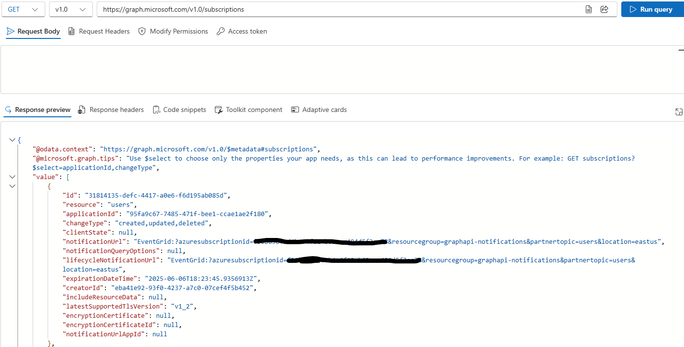This screenshot has width=684, height=347.
Task: Click the "lifecycleNotificationUrl" key
Action: [112, 260]
